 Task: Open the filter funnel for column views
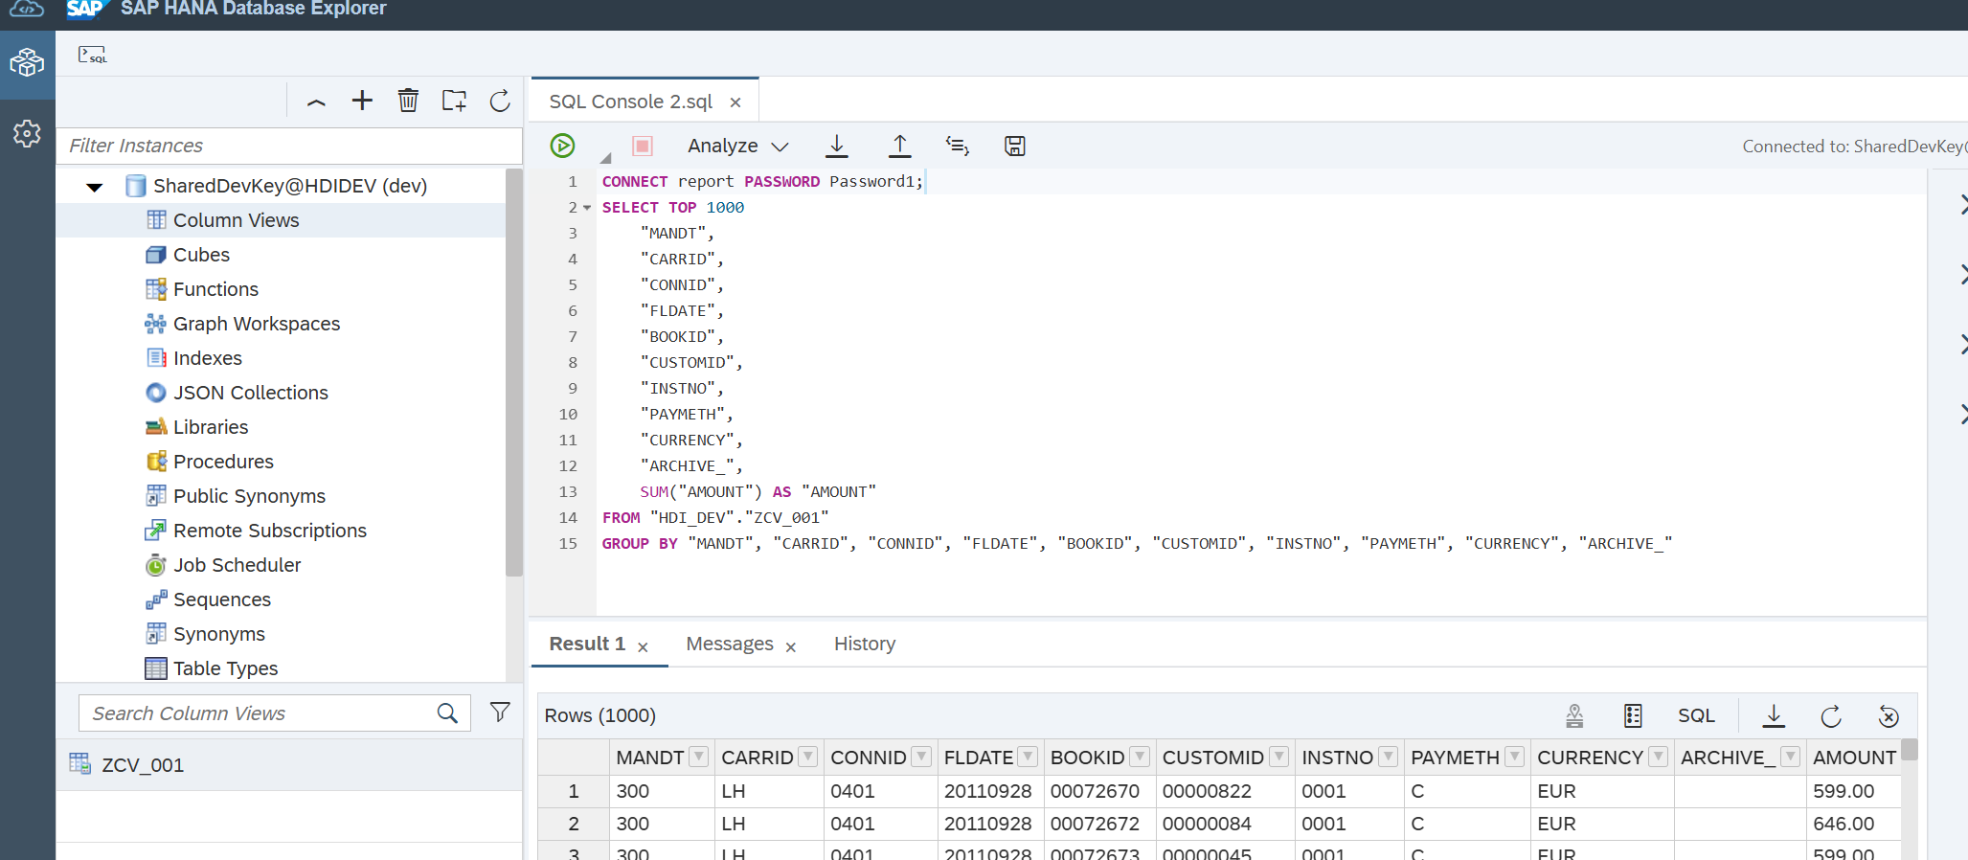coord(500,712)
